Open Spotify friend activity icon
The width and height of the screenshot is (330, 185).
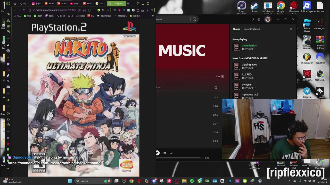tap(259, 19)
